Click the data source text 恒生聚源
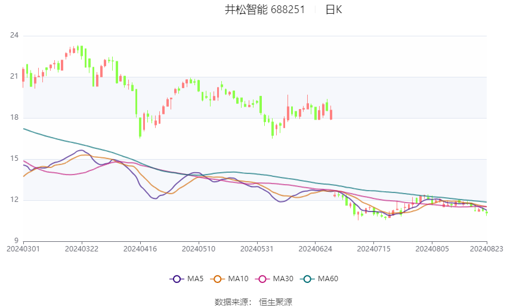Viewport: 507px width, 308px height. [x=276, y=302]
